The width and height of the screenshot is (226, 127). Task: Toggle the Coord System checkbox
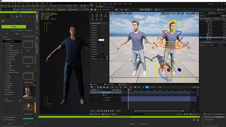point(99,47)
